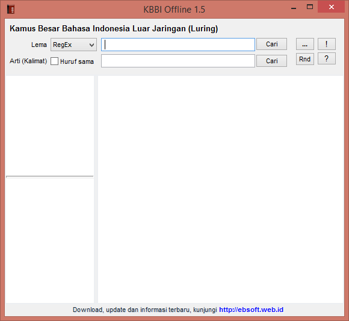Click the Rnd random word button

coord(305,59)
